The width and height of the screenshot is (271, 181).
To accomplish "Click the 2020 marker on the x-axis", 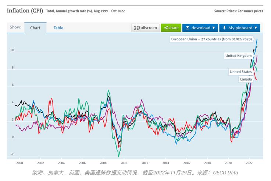I will (x=228, y=163).
